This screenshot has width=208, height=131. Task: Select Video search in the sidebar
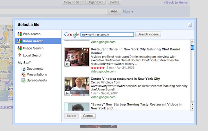click(x=38, y=41)
